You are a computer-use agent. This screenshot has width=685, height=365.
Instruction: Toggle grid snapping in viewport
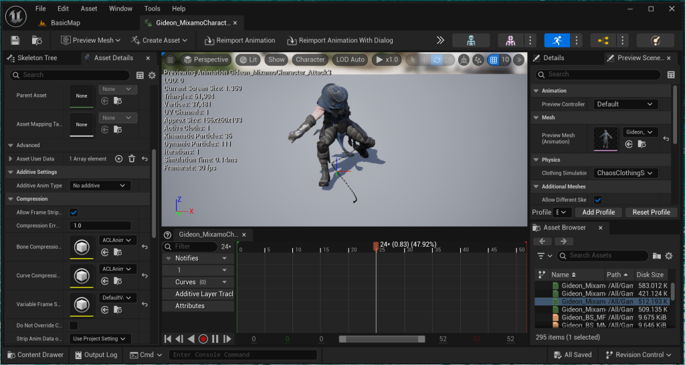click(x=494, y=59)
